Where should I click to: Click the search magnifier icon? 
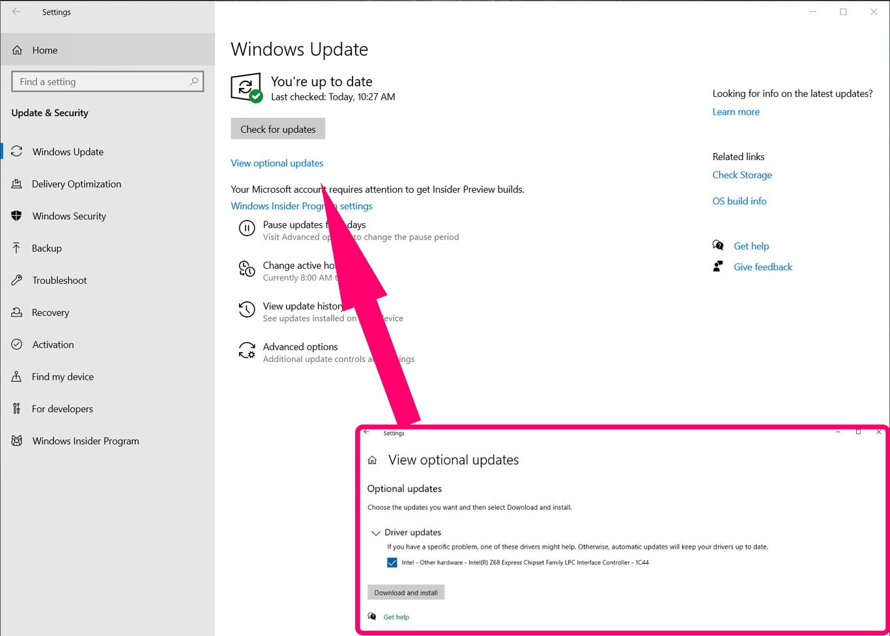[194, 81]
